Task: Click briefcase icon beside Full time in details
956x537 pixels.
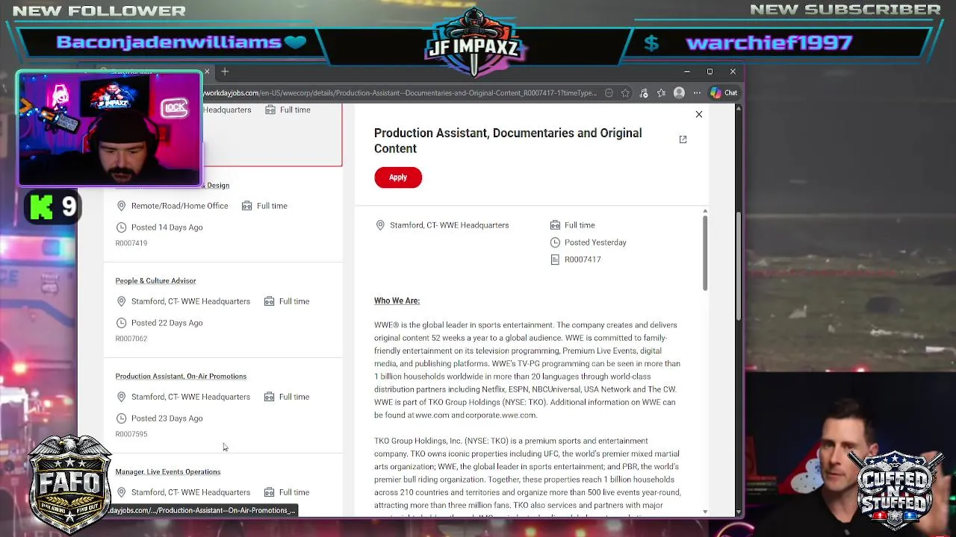Action: pyautogui.click(x=555, y=225)
